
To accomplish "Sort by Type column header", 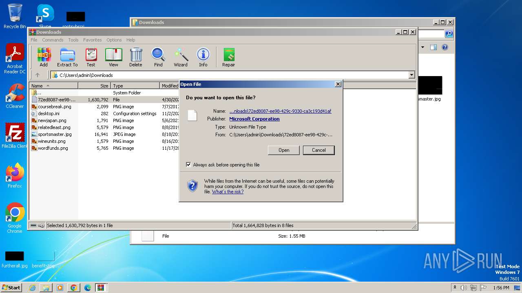I will (135, 86).
